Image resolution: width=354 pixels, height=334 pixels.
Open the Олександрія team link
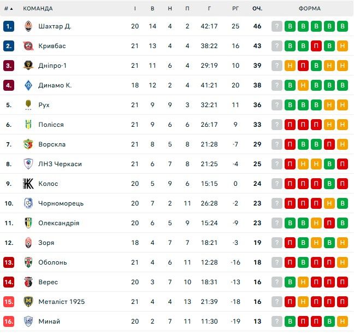(x=59, y=223)
